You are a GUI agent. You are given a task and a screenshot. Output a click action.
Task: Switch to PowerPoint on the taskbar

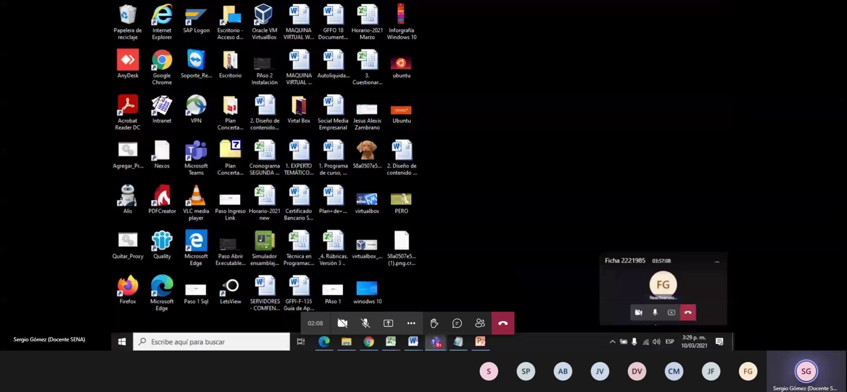click(480, 342)
